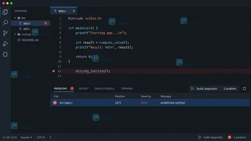Click the EXPLORER panel title
251x141 pixels.
click(21, 11)
